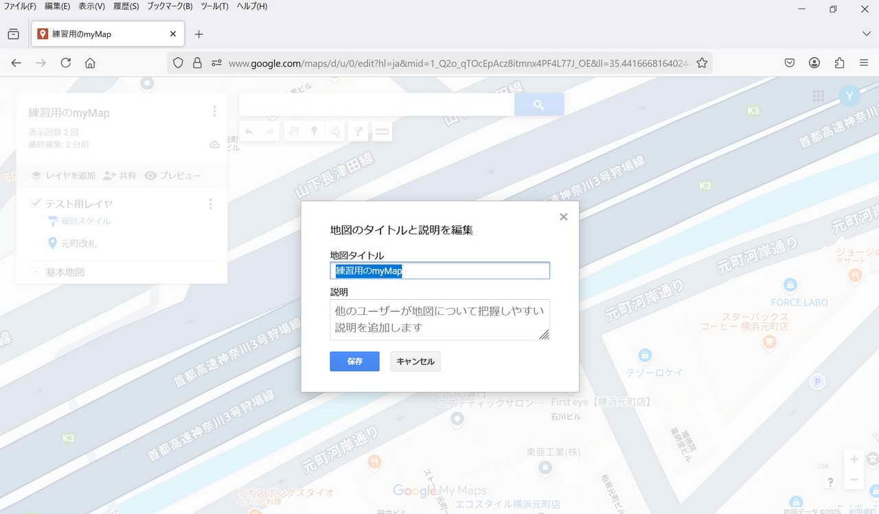Open 個別スタイル style options
879x514 pixels.
point(78,221)
